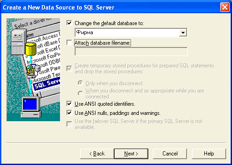Cancel the data source wizard
The image size is (232, 165).
click(170, 154)
